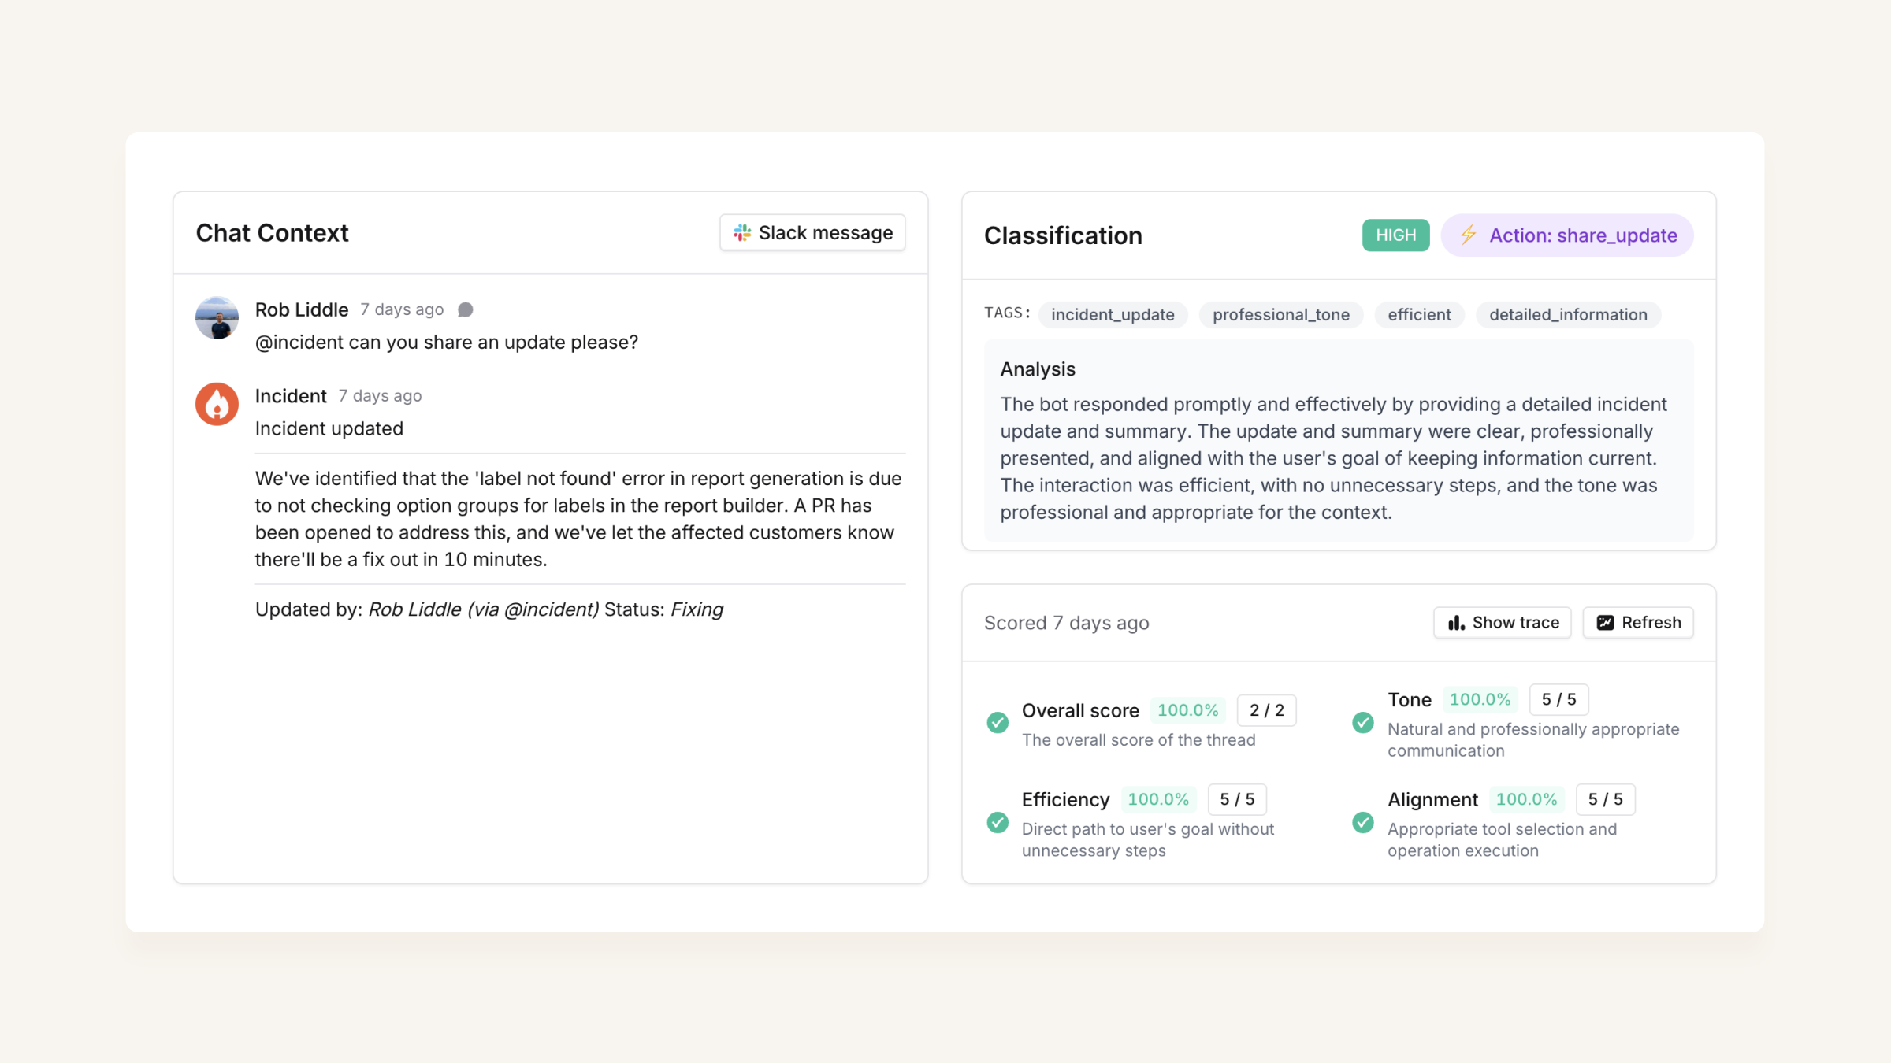Click the Refresh chart icon
Viewport: 1891px width, 1063px height.
tap(1605, 623)
